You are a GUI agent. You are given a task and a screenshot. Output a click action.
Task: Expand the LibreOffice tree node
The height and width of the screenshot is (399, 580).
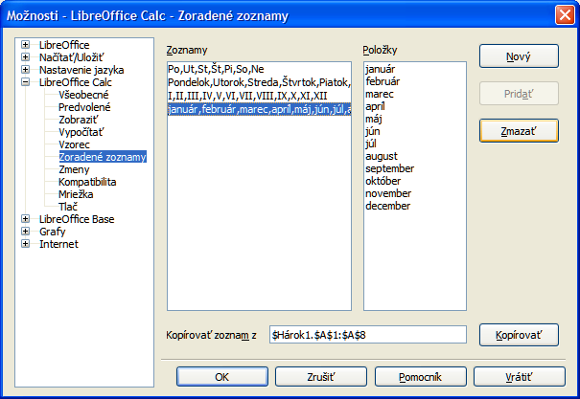tap(25, 45)
